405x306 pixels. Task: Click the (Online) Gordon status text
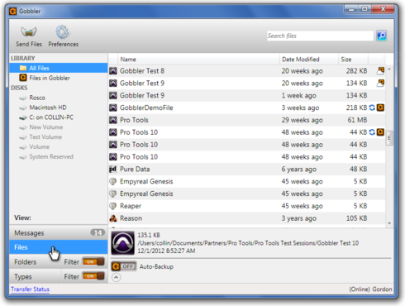(370, 289)
